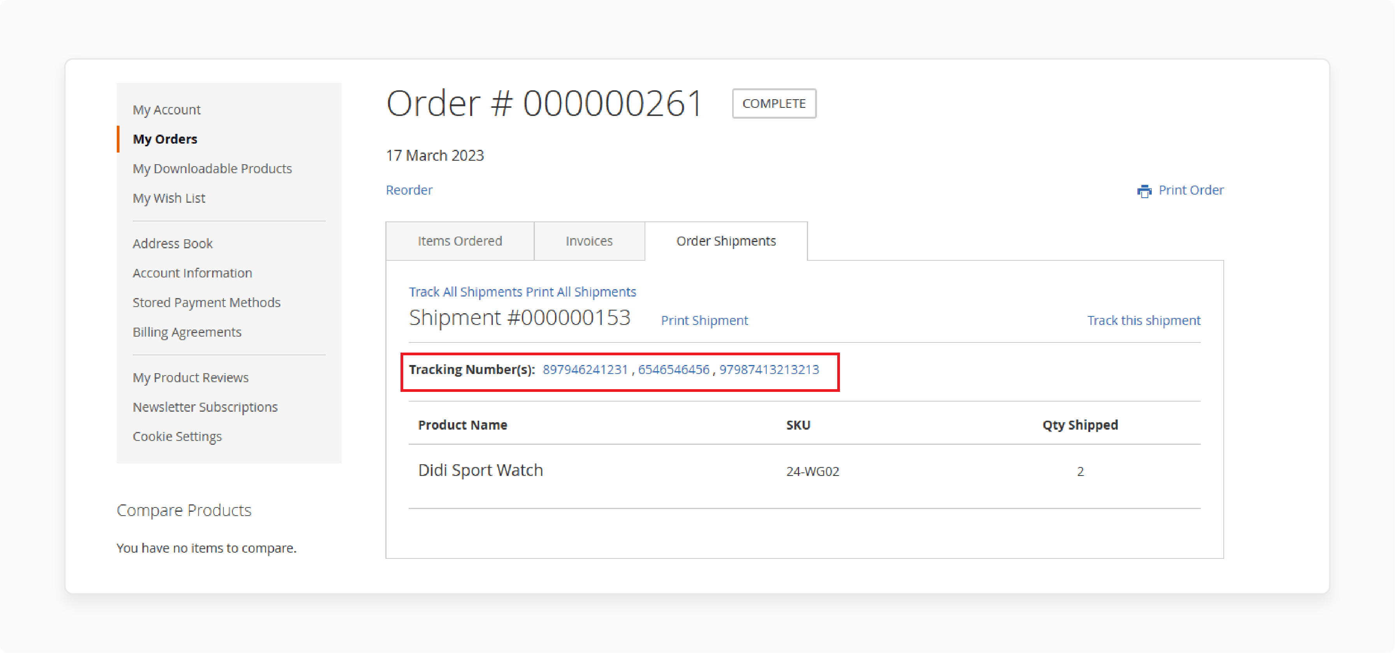Open Newsletter Subscriptions
The image size is (1395, 653).
coord(205,407)
